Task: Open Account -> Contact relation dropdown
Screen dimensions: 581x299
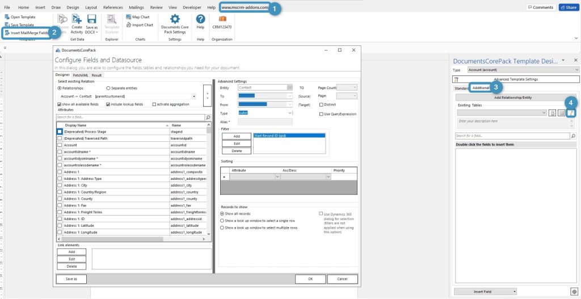Action: [194, 96]
